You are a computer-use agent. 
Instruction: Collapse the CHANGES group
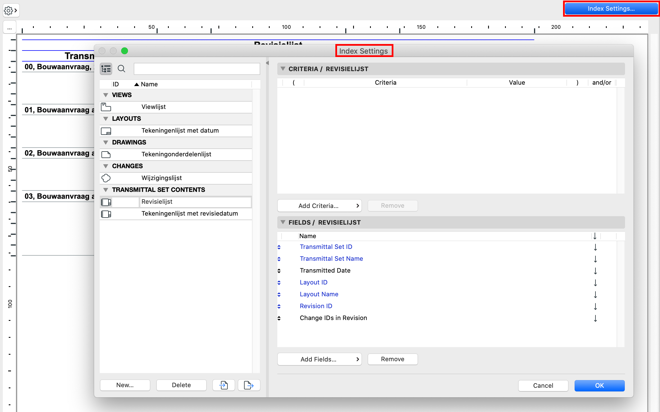click(106, 166)
